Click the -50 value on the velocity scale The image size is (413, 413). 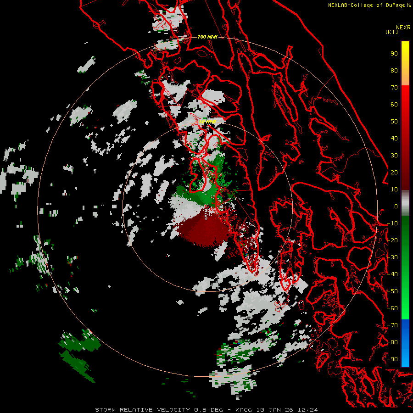(392, 291)
